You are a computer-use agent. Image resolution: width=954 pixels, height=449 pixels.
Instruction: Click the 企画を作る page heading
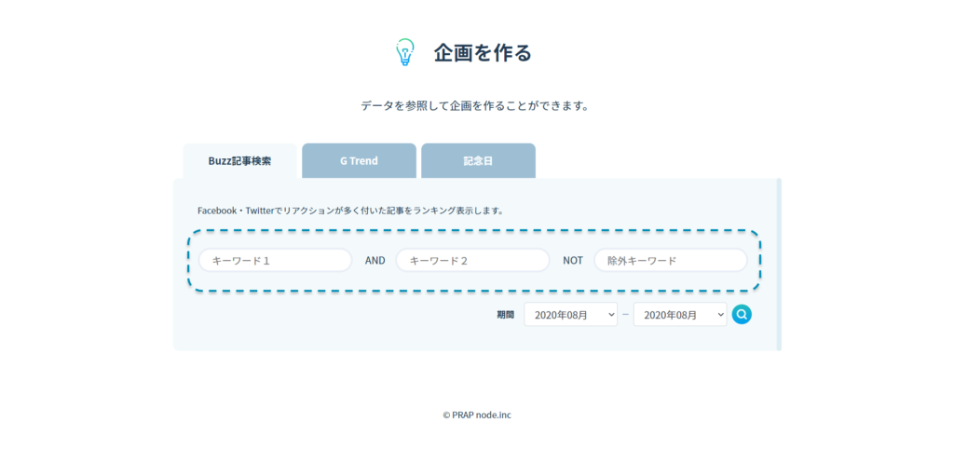click(483, 53)
